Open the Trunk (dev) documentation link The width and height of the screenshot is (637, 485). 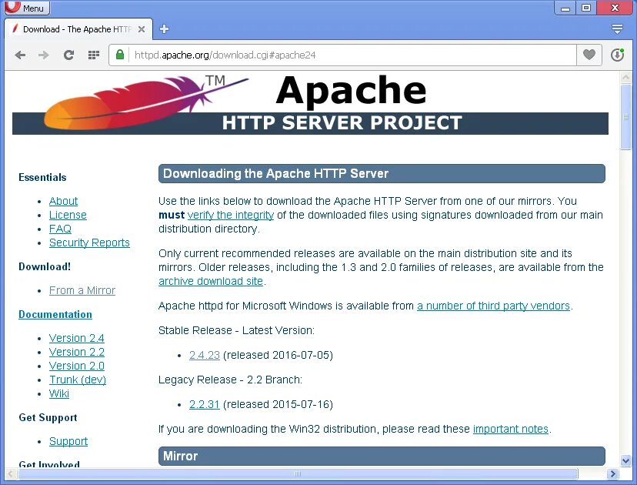[78, 380]
